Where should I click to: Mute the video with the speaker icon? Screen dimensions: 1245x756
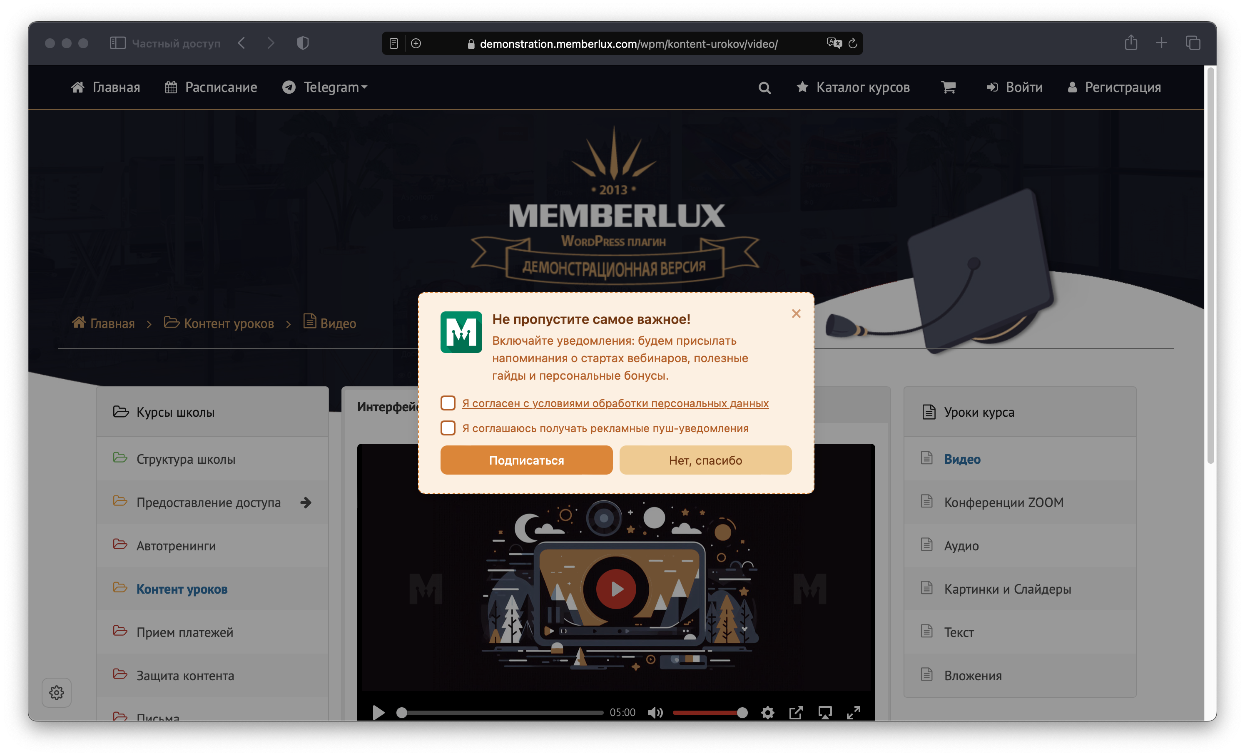tap(655, 713)
